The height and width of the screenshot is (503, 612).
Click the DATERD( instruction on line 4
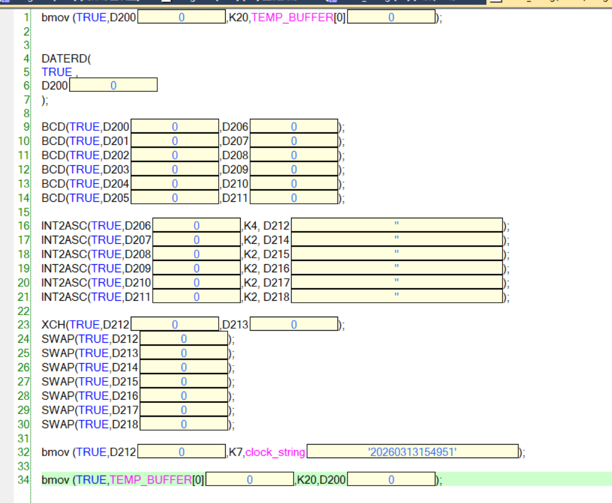[66, 59]
